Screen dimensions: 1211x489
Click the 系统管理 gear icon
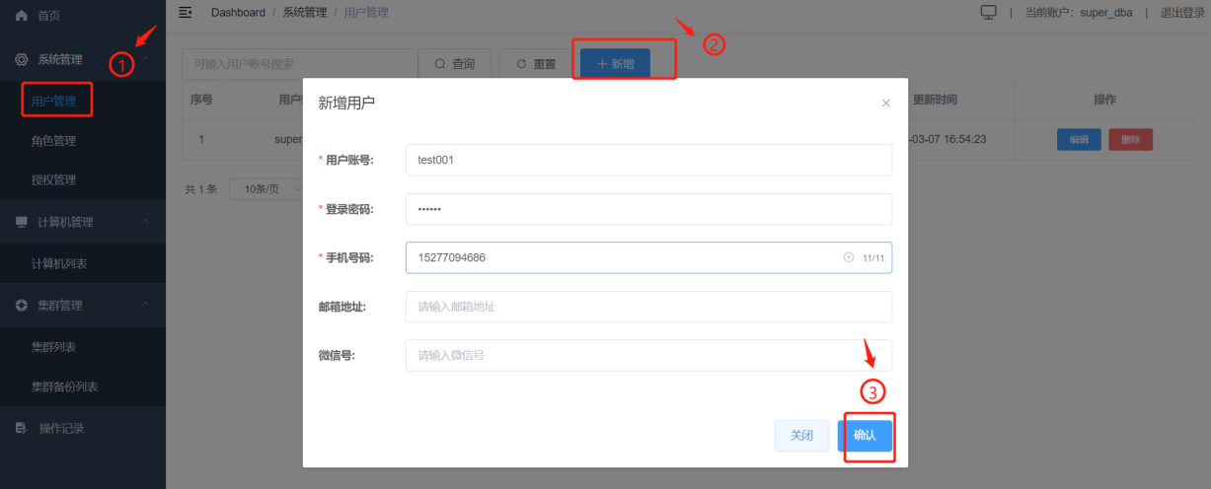coord(22,59)
